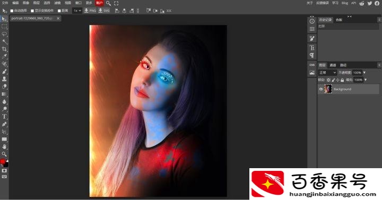The image size is (382, 200).
Task: Click the red 账户 account button
Action: pos(99,3)
